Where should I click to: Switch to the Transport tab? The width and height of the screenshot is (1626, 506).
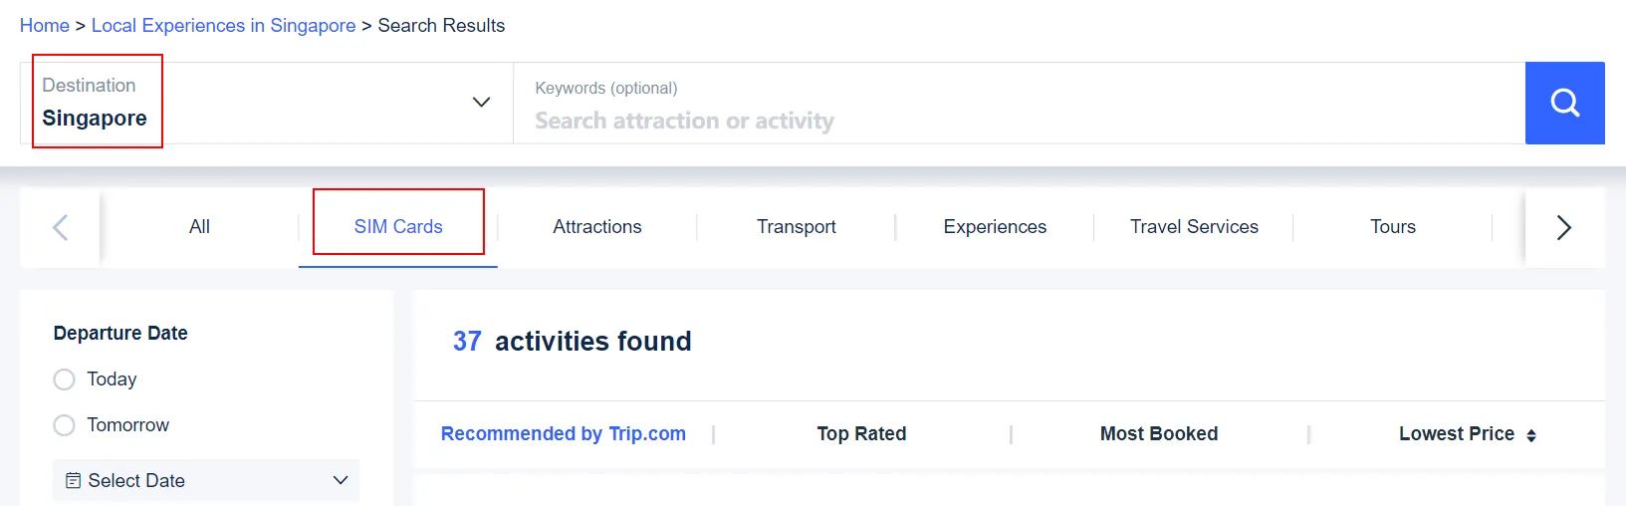pyautogui.click(x=796, y=227)
